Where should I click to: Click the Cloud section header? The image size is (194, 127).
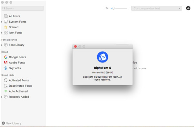coord(5,52)
